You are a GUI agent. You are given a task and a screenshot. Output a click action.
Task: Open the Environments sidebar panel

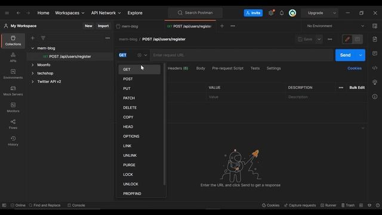click(x=13, y=74)
